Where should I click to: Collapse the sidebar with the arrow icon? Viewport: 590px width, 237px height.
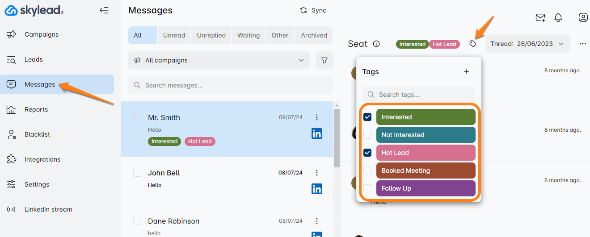(x=104, y=10)
